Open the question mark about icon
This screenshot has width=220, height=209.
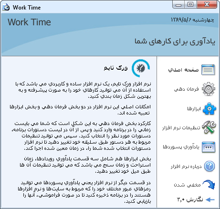click(x=210, y=166)
